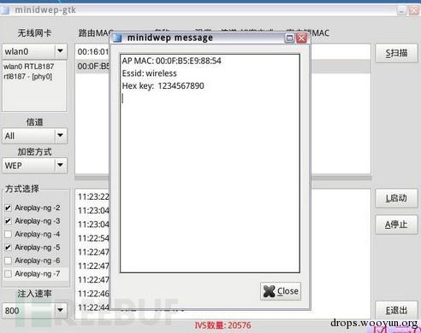Click the log entry at 11:22:44
The height and width of the screenshot is (333, 421).
[93, 307]
